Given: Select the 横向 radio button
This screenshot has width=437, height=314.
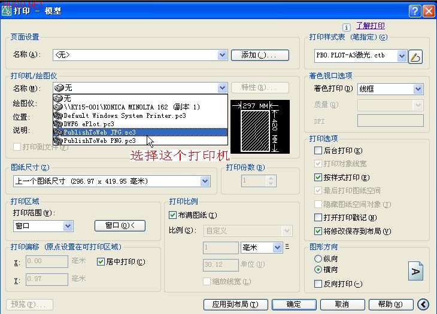Looking at the screenshot, I should pyautogui.click(x=318, y=270).
